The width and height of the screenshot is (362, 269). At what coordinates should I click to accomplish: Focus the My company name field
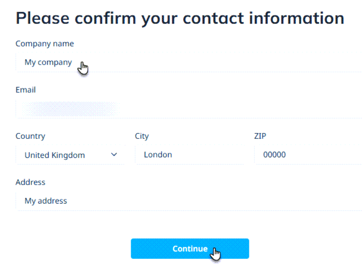click(188, 62)
